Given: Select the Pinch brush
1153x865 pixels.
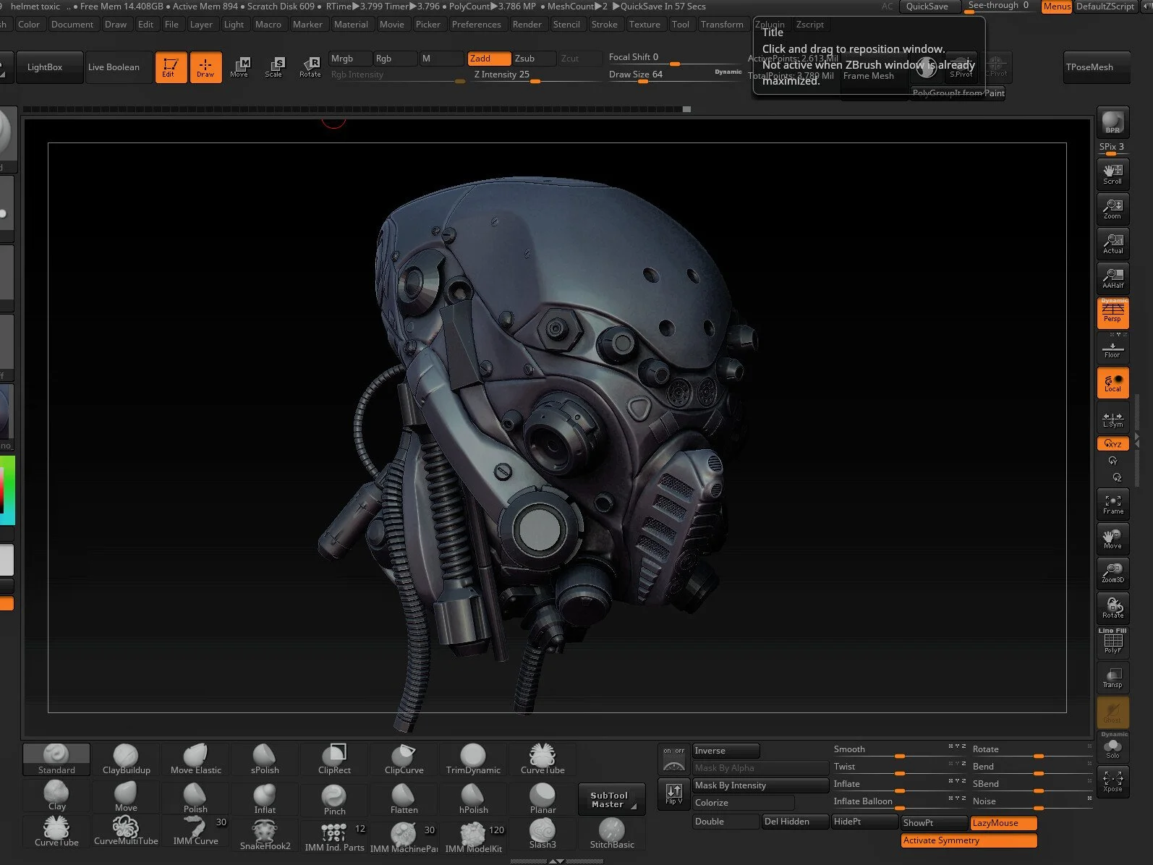Looking at the screenshot, I should (x=334, y=798).
